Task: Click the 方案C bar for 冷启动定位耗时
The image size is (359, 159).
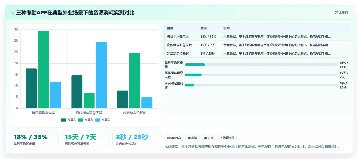Action: pos(147,103)
